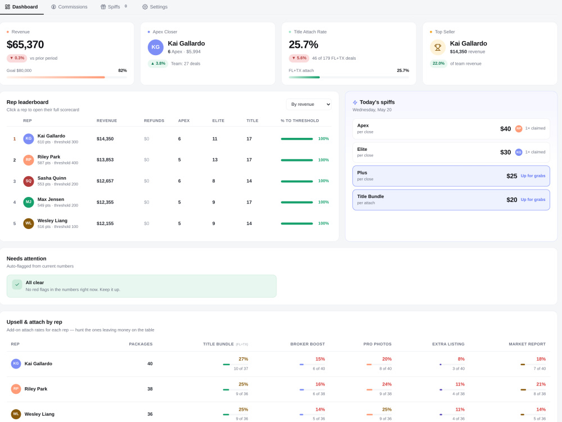
Task: Click the TITLE column header in leaderboard
Action: click(252, 120)
